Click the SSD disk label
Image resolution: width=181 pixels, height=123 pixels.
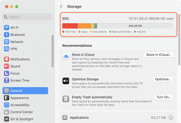(66, 18)
